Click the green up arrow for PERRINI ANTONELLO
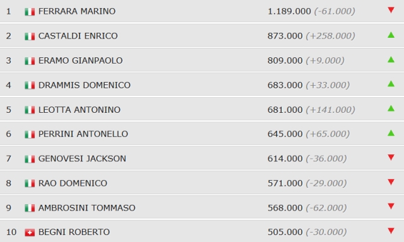 pos(391,133)
